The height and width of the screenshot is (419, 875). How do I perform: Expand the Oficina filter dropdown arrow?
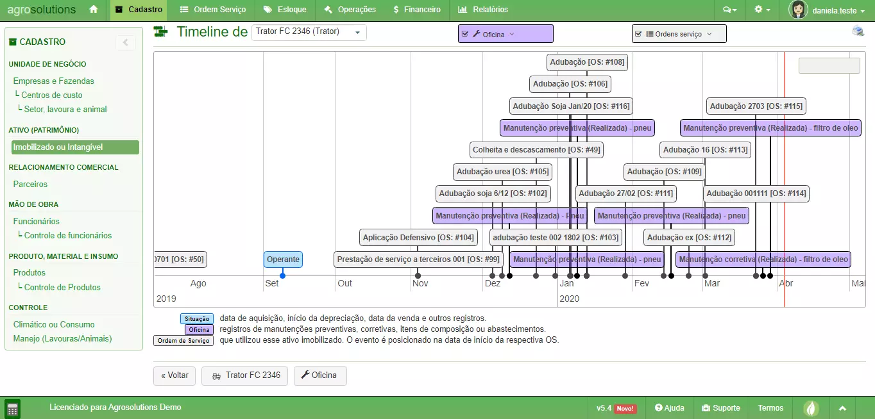512,34
